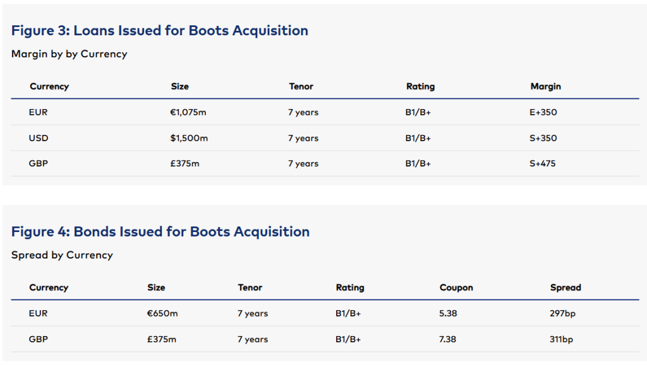647x367 pixels.
Task: Select the "Spread by Currency" subtitle
Action: pyautogui.click(x=62, y=255)
